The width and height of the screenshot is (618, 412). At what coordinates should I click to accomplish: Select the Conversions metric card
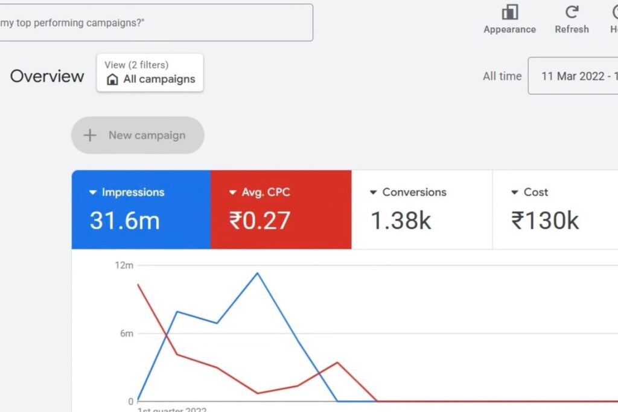(421, 209)
